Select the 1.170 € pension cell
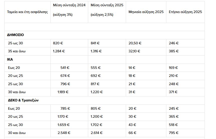The image size is (216, 139). pyautogui.click(x=69, y=116)
